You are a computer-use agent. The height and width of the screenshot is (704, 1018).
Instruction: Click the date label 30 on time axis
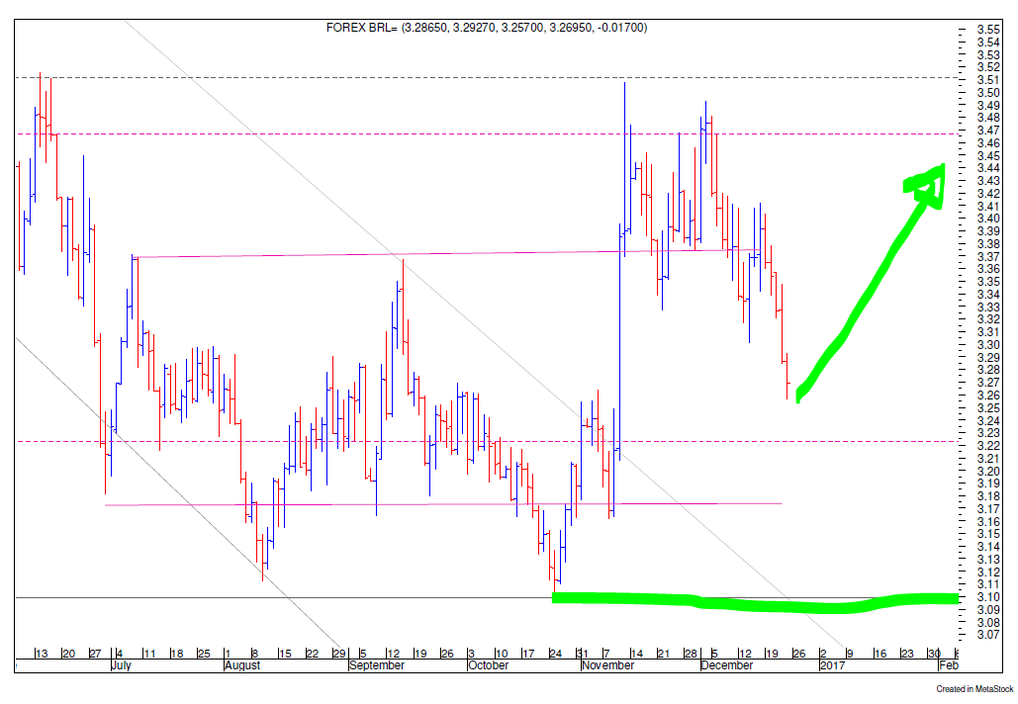point(934,654)
